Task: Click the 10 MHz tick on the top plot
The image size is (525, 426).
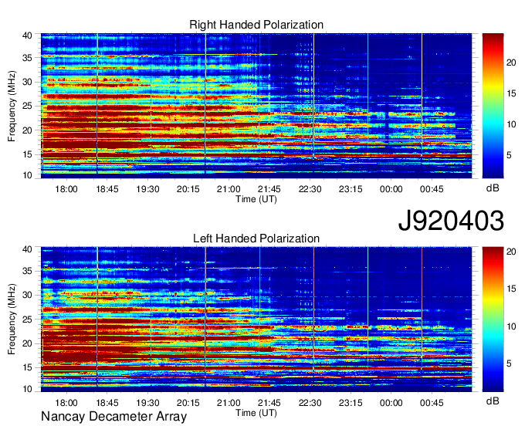Action: 28,175
